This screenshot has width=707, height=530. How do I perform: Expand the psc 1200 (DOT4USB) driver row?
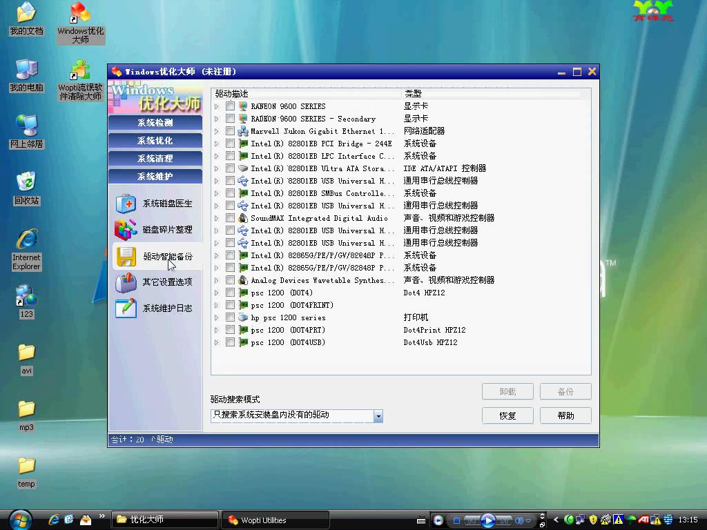(x=217, y=342)
